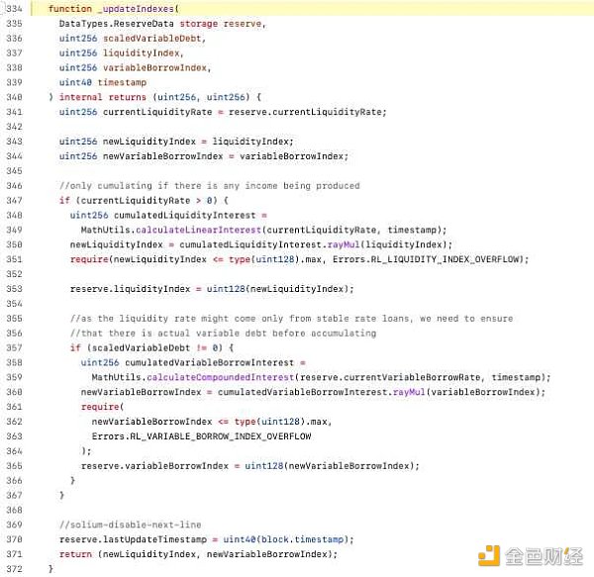
Task: Click 'rayMul(liquidityIndex)' on line 350
Action: tap(387, 244)
